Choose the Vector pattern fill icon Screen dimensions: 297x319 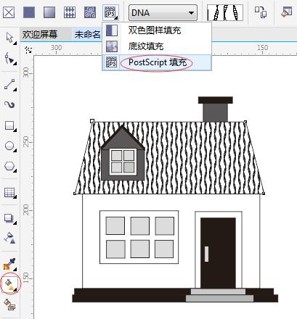70,12
